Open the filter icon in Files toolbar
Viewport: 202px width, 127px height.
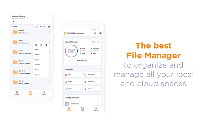point(41,27)
